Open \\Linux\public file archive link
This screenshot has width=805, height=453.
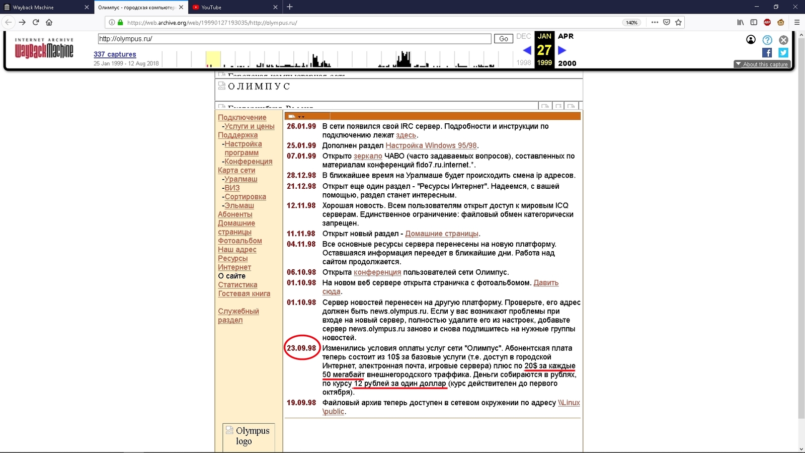tap(569, 403)
